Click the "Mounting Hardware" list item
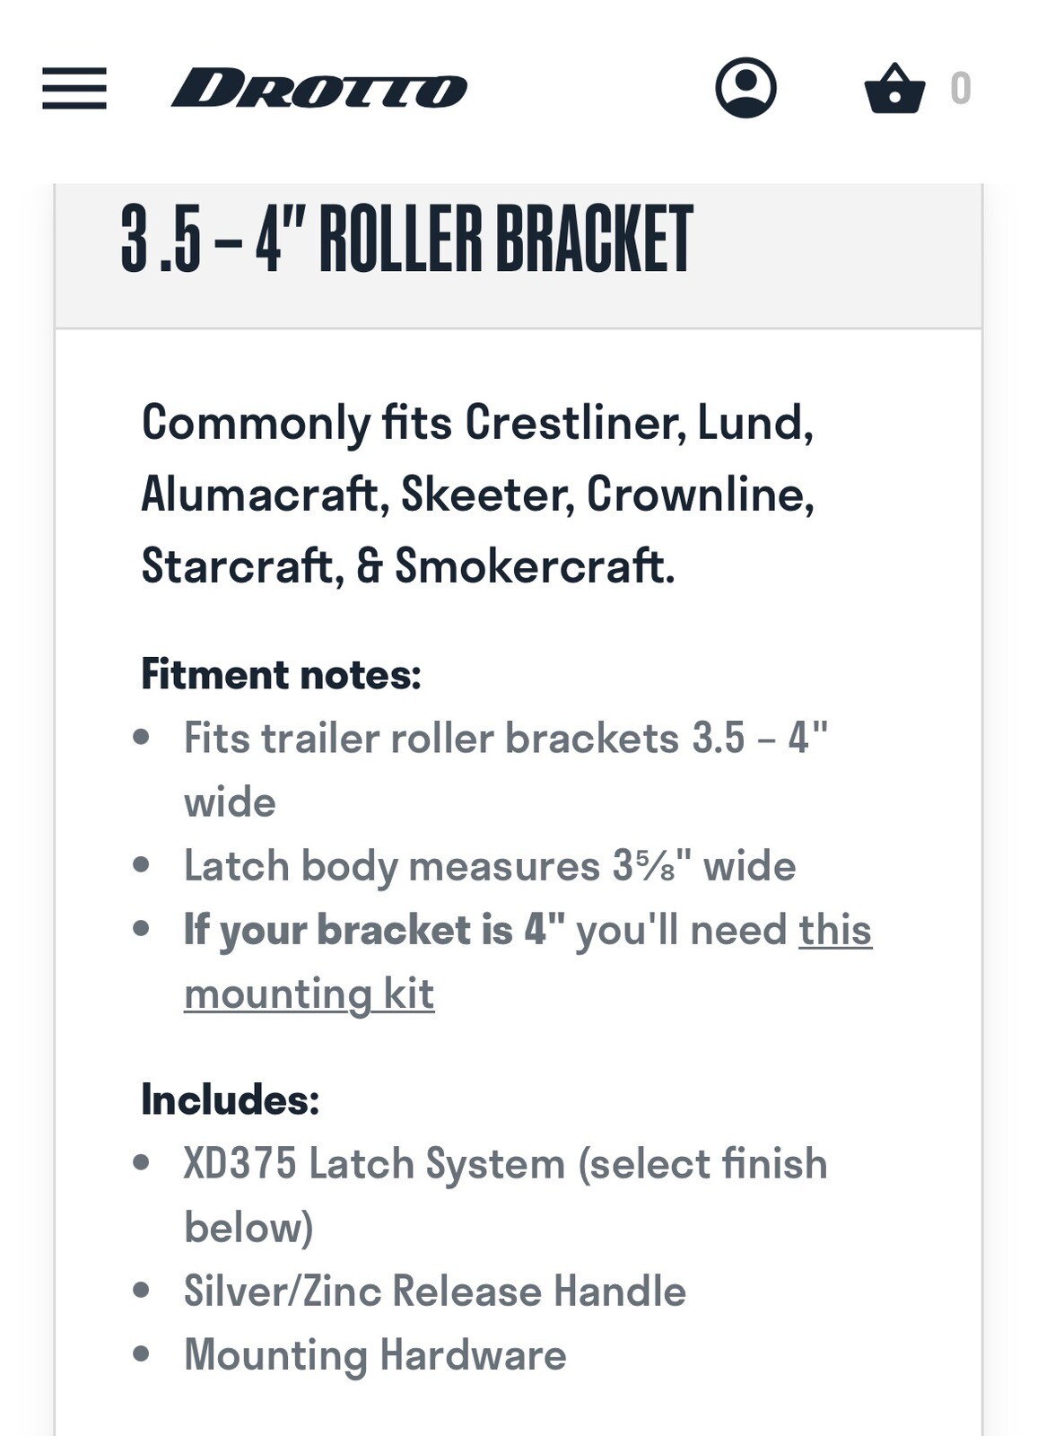This screenshot has width=1037, height=1436. (x=375, y=1355)
